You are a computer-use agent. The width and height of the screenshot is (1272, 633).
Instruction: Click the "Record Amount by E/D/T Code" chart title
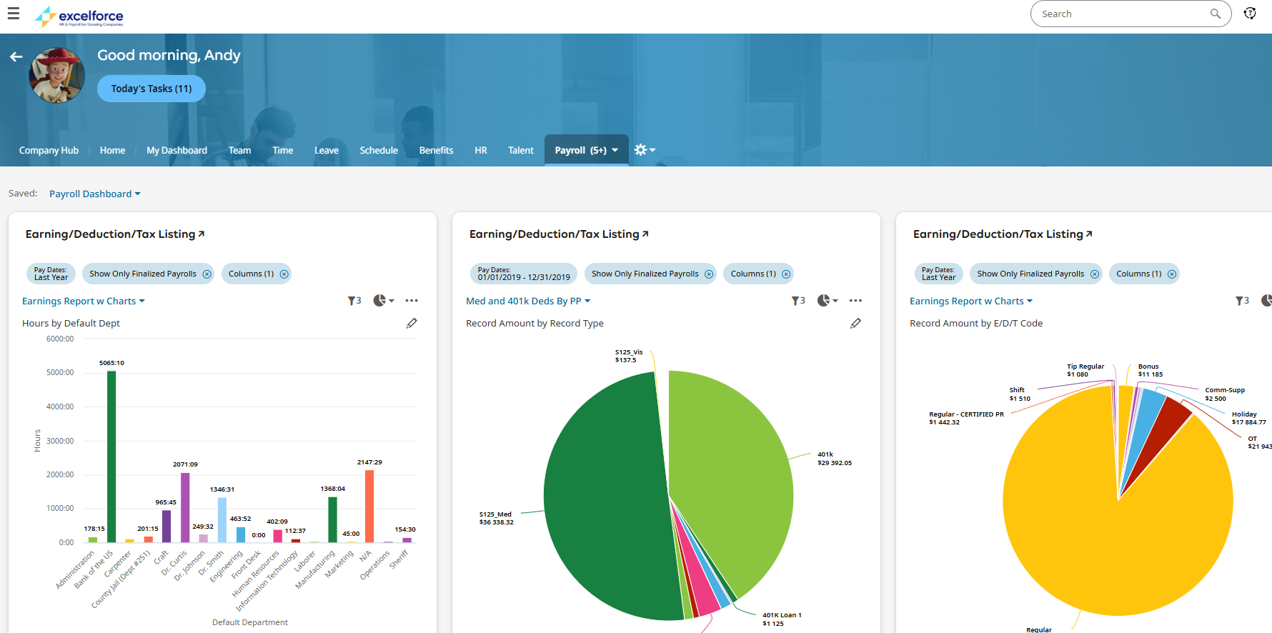[x=976, y=324]
